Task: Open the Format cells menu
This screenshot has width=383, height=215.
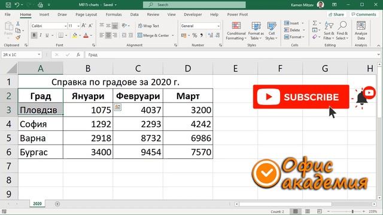Action: pyautogui.click(x=294, y=37)
